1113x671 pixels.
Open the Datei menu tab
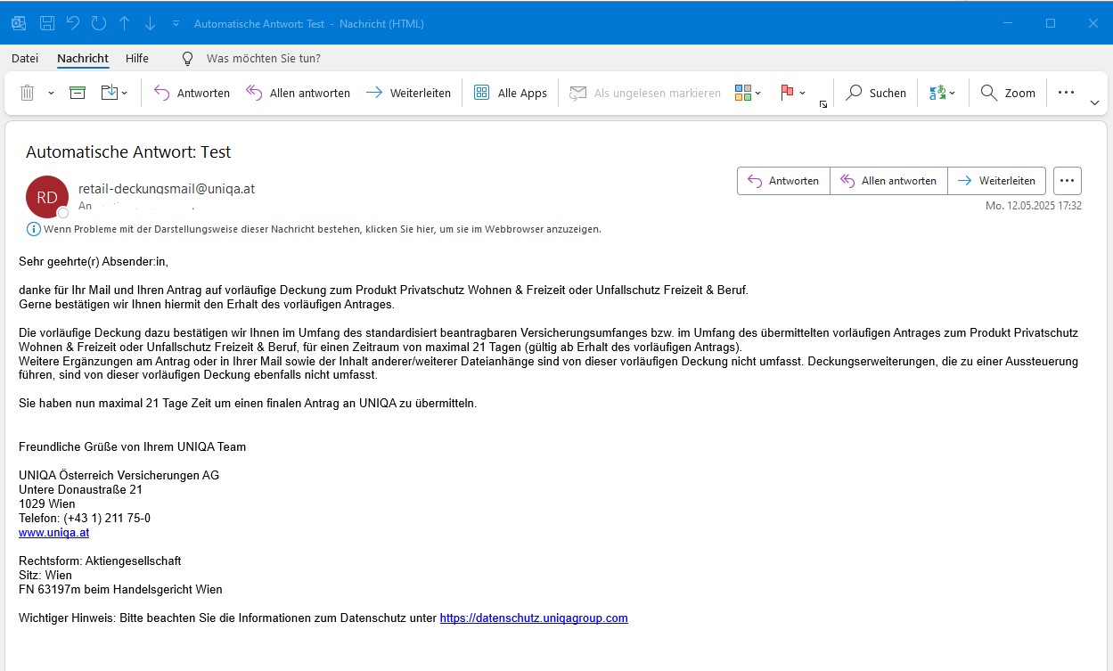pos(25,58)
